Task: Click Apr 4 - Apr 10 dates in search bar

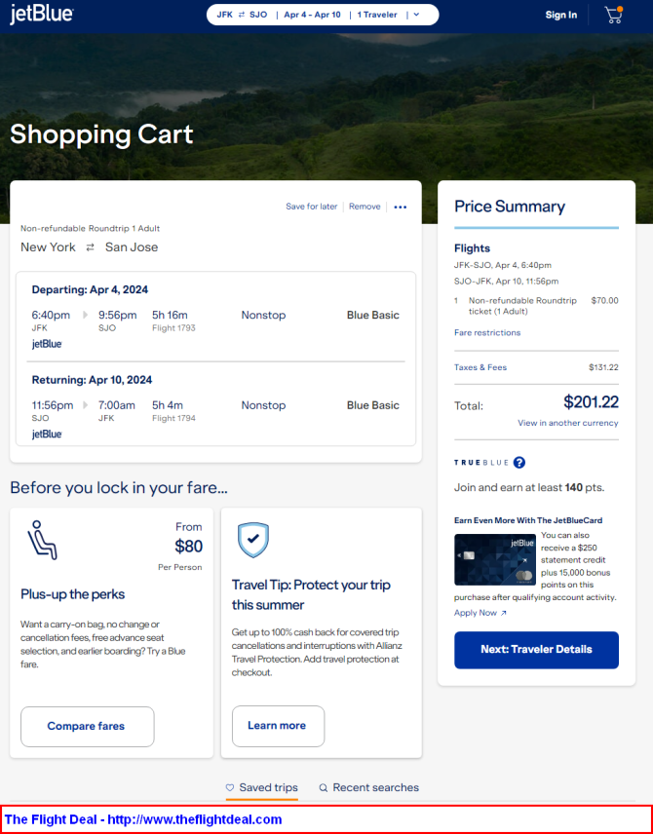Action: (313, 15)
